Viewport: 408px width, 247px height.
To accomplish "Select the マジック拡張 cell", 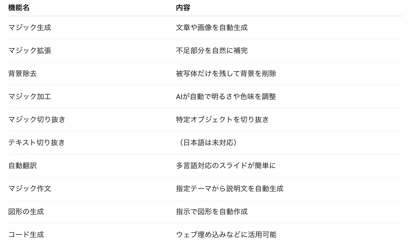I will coord(30,51).
